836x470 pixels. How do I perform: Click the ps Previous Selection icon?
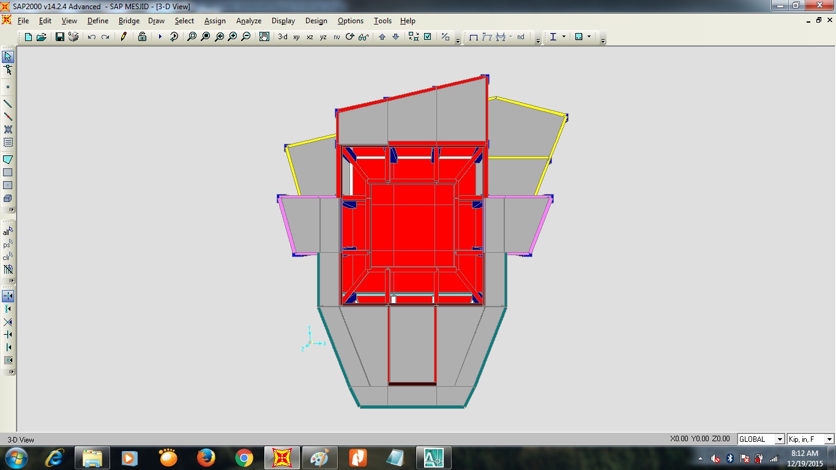pyautogui.click(x=8, y=245)
